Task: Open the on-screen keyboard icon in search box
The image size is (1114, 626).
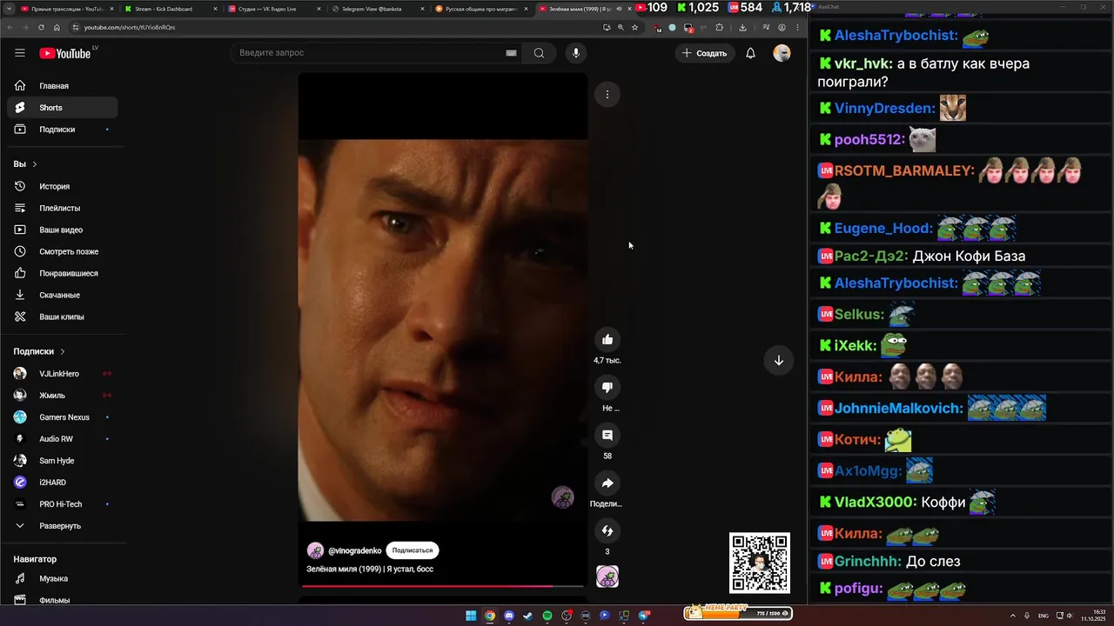Action: pos(511,53)
